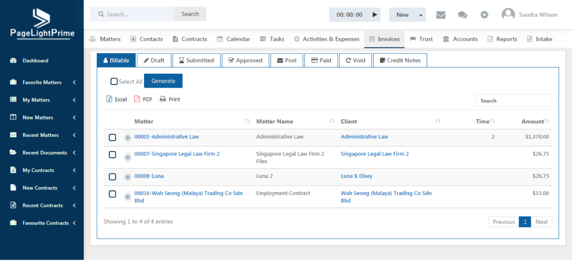The image size is (572, 262).
Task: Click the Favourite Contracts briefcase icon
Action: [13, 222]
